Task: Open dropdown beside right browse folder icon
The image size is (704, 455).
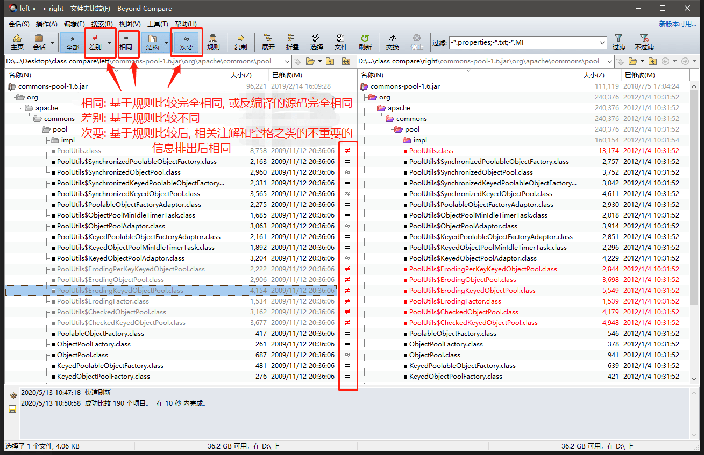Action: 642,61
